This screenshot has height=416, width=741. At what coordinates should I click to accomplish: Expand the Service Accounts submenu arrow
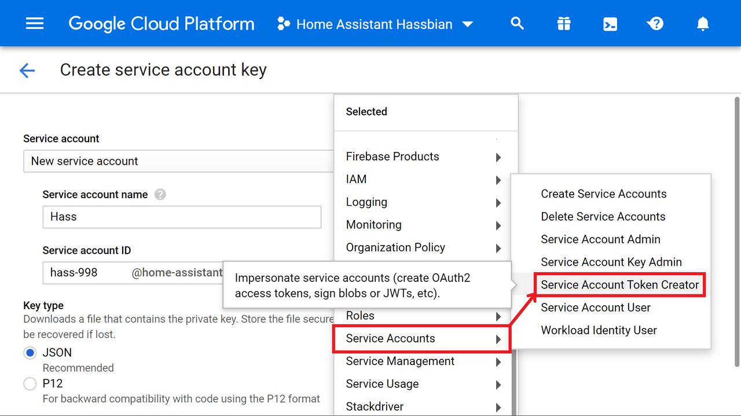click(x=498, y=339)
